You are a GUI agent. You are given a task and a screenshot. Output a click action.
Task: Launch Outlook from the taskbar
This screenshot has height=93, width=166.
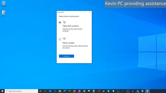point(50,91)
